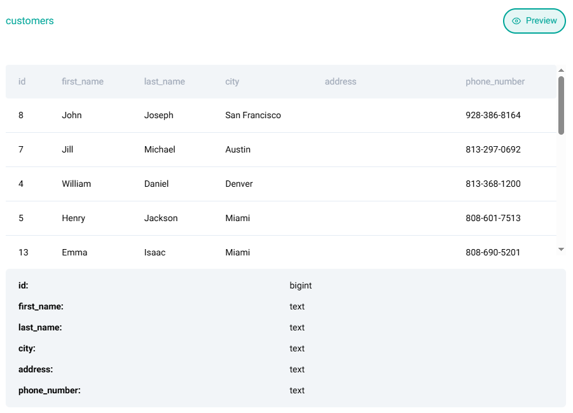This screenshot has height=413, width=573.
Task: Select the id 8 cell
Action: coord(21,115)
